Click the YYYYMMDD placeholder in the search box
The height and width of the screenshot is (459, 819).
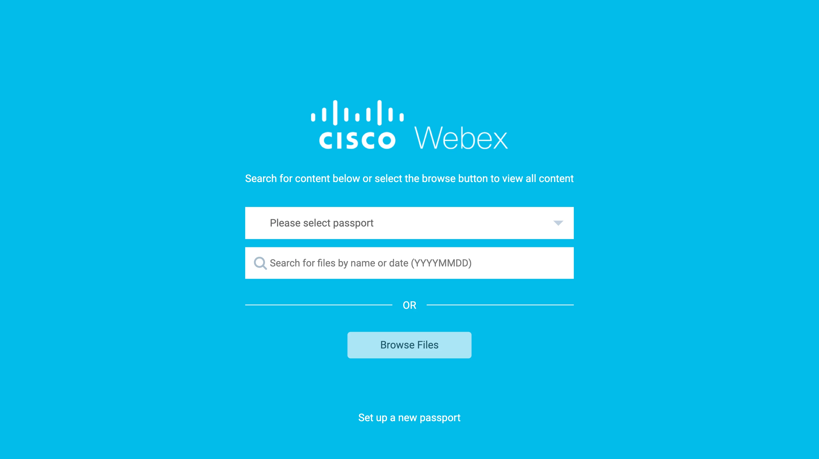click(x=441, y=263)
